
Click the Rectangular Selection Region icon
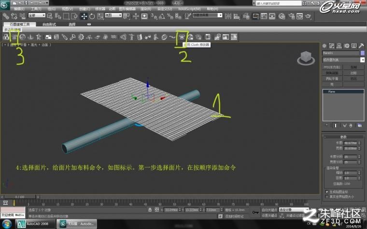coord(66,16)
